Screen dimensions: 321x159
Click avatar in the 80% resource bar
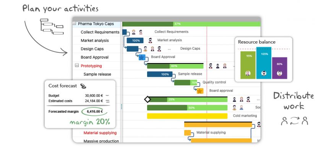coord(279,73)
